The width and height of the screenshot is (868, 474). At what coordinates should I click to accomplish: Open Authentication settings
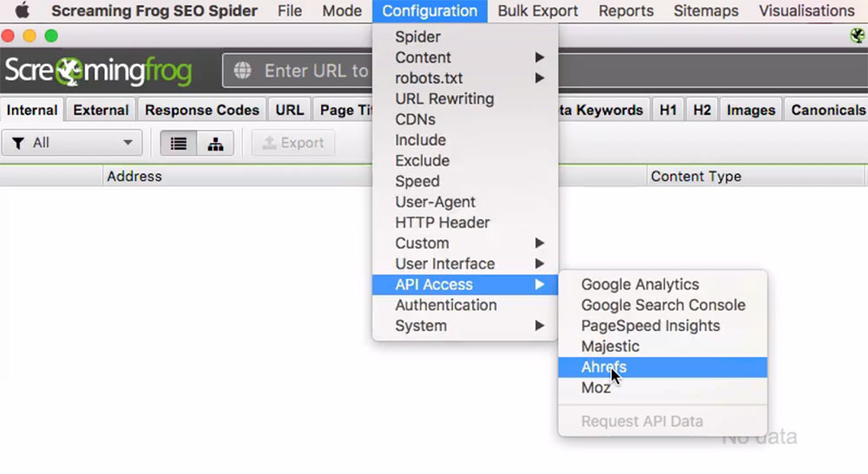click(x=465, y=305)
